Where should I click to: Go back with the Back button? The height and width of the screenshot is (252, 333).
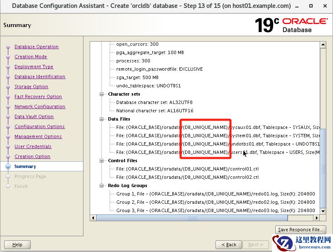tap(229, 245)
